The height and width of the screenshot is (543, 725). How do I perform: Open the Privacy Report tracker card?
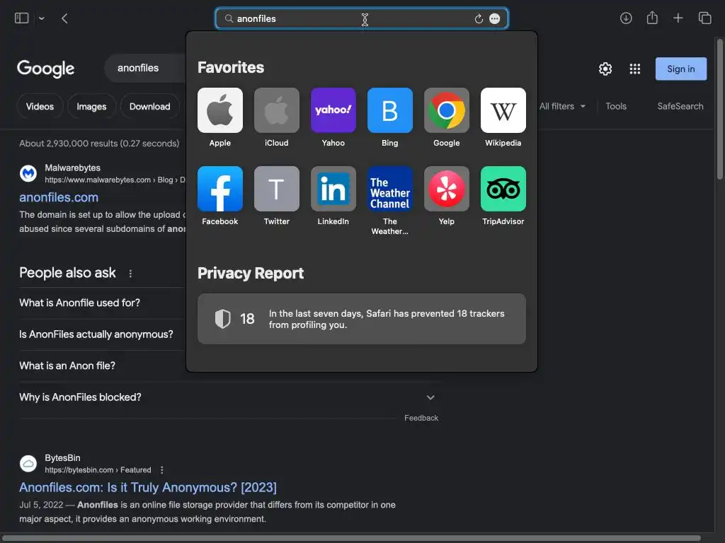362,319
